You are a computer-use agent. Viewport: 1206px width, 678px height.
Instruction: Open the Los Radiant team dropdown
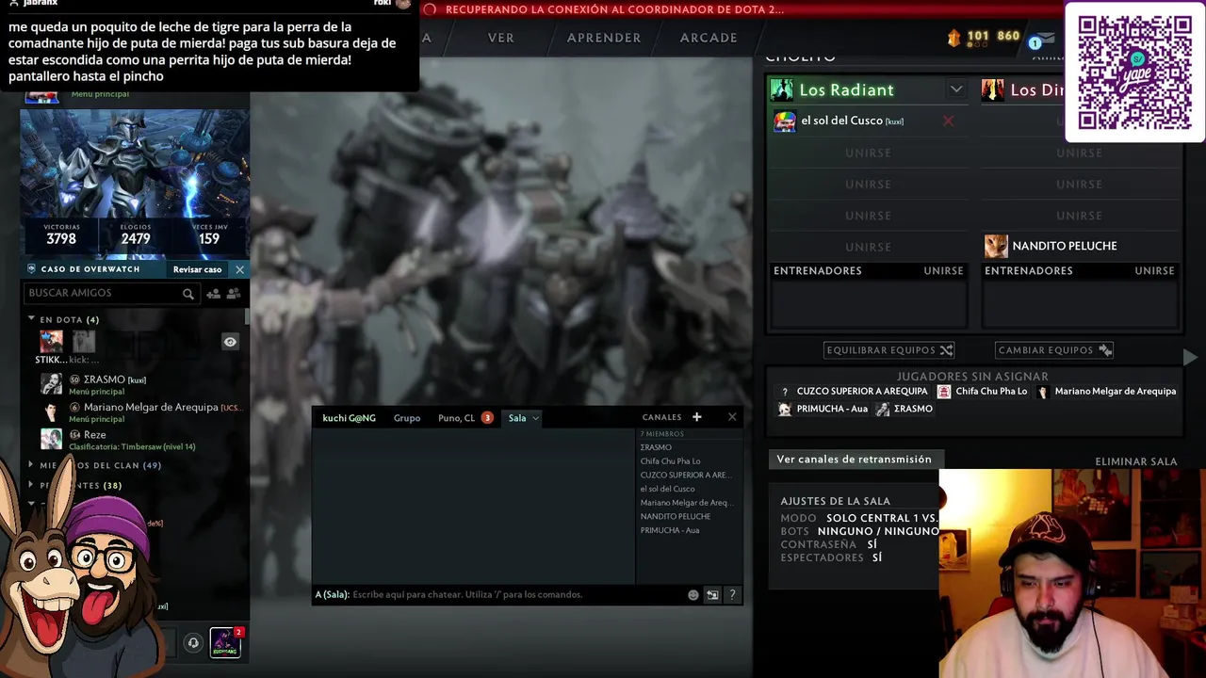(x=956, y=89)
